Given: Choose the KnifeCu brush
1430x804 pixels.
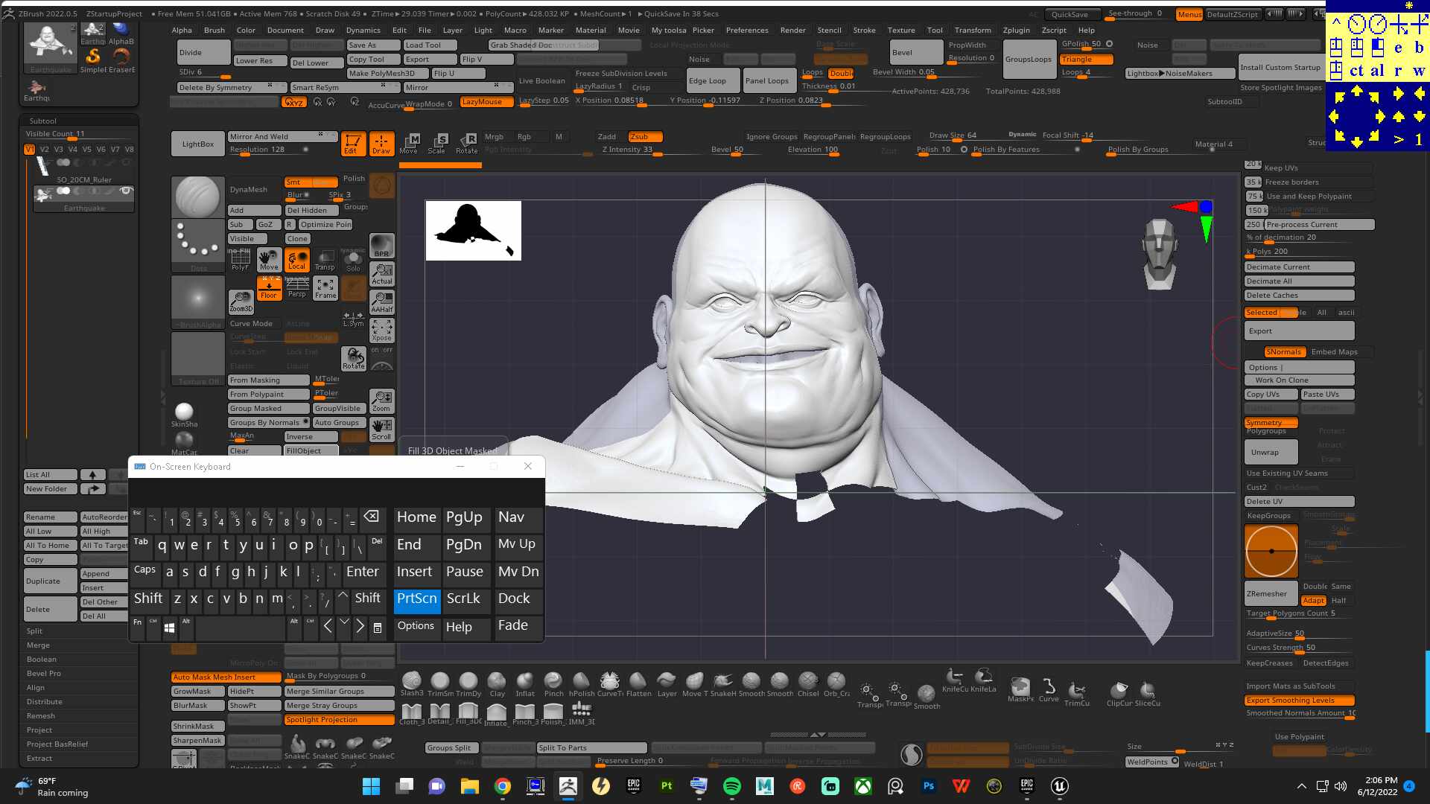Looking at the screenshot, I should (955, 680).
